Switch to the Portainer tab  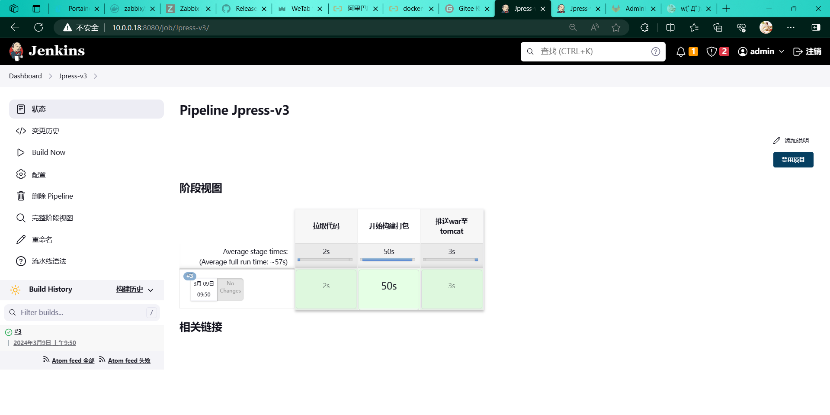[x=77, y=9]
